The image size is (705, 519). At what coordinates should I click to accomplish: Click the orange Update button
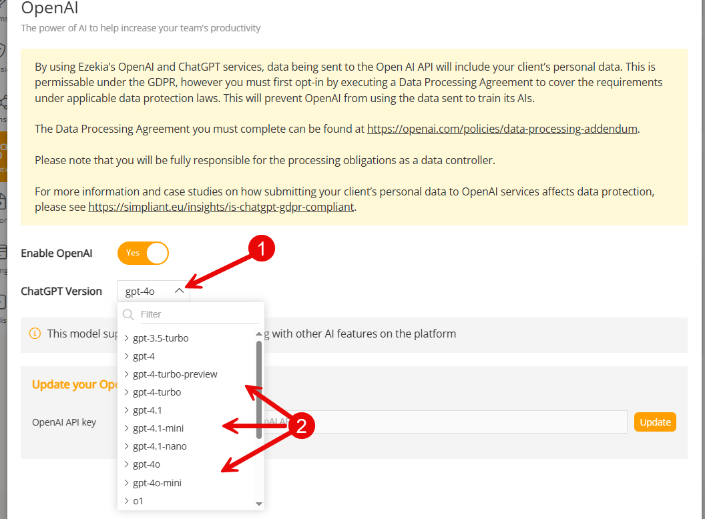coord(655,422)
